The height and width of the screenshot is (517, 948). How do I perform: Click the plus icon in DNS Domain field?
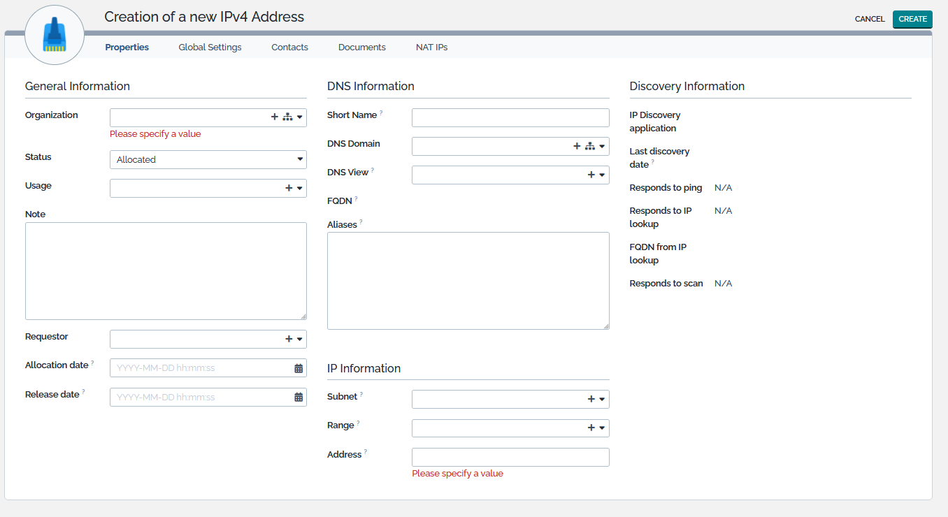coord(577,146)
